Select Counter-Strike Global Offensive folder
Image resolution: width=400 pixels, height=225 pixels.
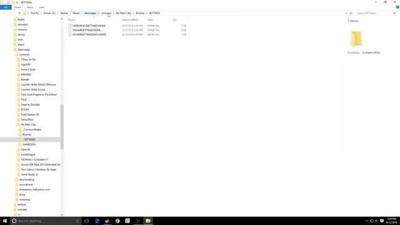[x=38, y=84]
